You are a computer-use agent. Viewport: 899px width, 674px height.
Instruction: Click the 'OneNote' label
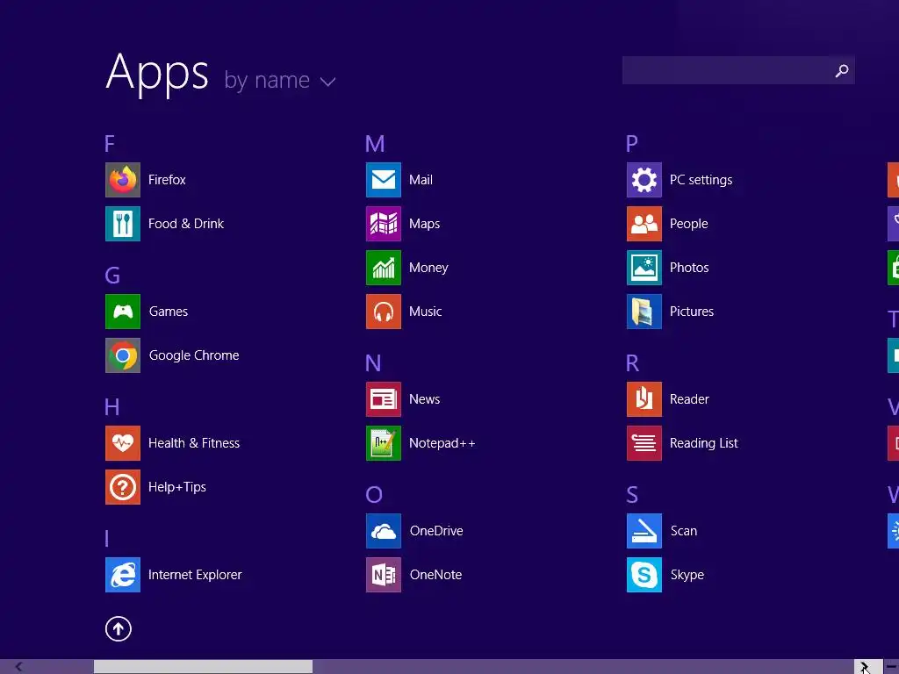click(435, 575)
